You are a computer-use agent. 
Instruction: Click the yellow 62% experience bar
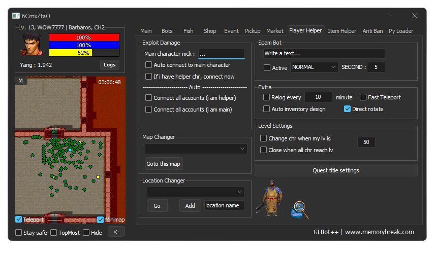(x=84, y=53)
